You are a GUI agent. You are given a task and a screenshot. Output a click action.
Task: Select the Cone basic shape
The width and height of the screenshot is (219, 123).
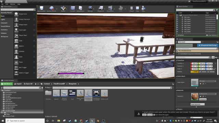point(25,57)
